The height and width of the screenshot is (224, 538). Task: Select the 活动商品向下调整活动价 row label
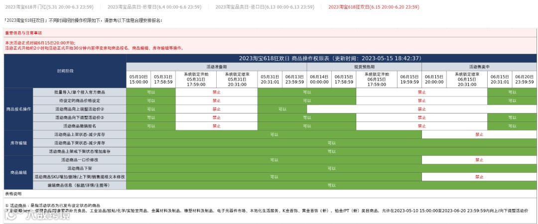pos(80,117)
